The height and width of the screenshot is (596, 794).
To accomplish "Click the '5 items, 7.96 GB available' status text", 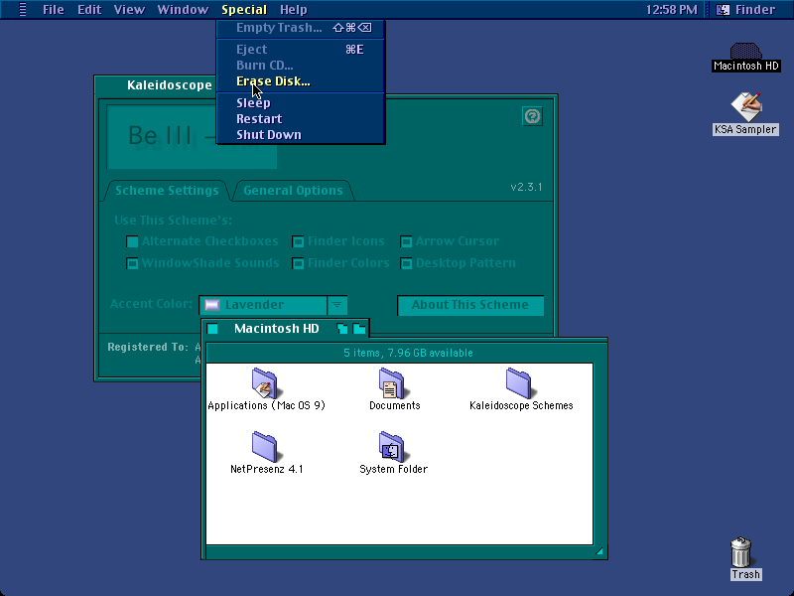I will coord(408,353).
